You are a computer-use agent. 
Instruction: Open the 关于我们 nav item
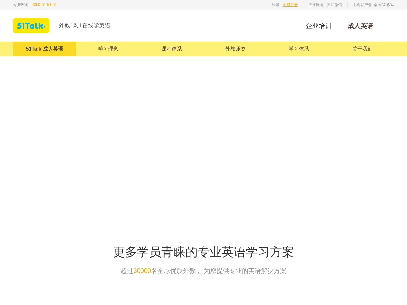click(x=362, y=49)
